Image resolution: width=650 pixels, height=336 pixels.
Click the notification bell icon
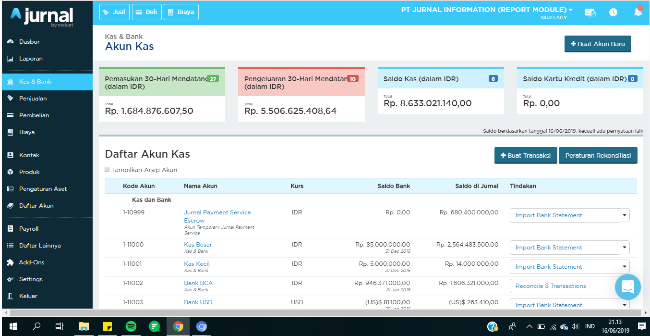click(x=638, y=12)
